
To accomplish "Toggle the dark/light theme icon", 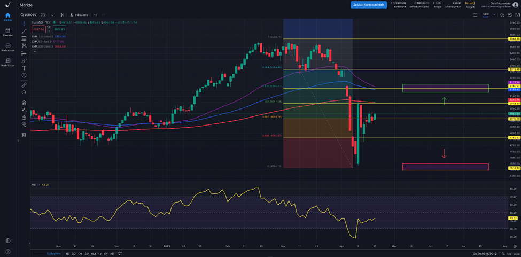I will (7, 241).
